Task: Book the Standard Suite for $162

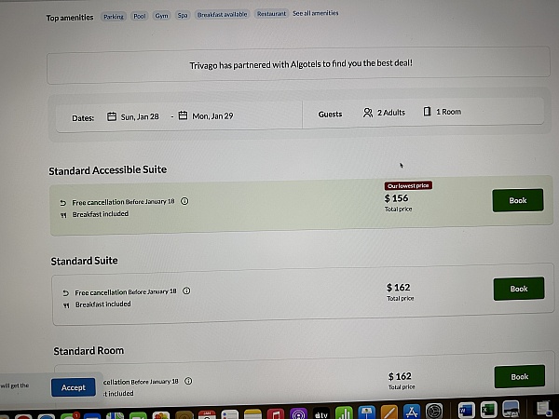Action: (x=519, y=289)
